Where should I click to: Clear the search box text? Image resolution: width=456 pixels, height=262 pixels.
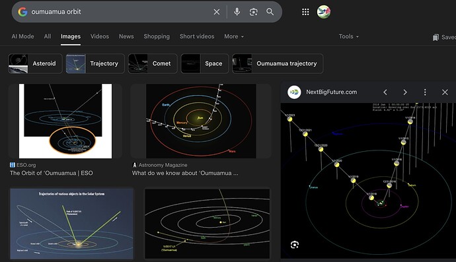pos(217,12)
